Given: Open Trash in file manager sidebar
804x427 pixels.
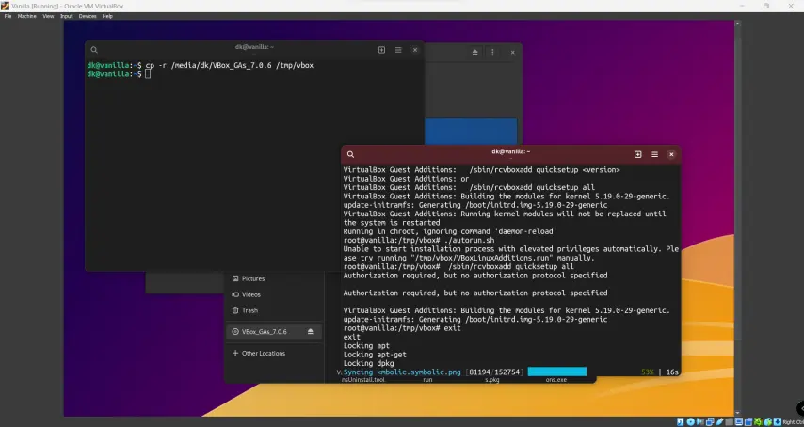Looking at the screenshot, I should 274,310.
